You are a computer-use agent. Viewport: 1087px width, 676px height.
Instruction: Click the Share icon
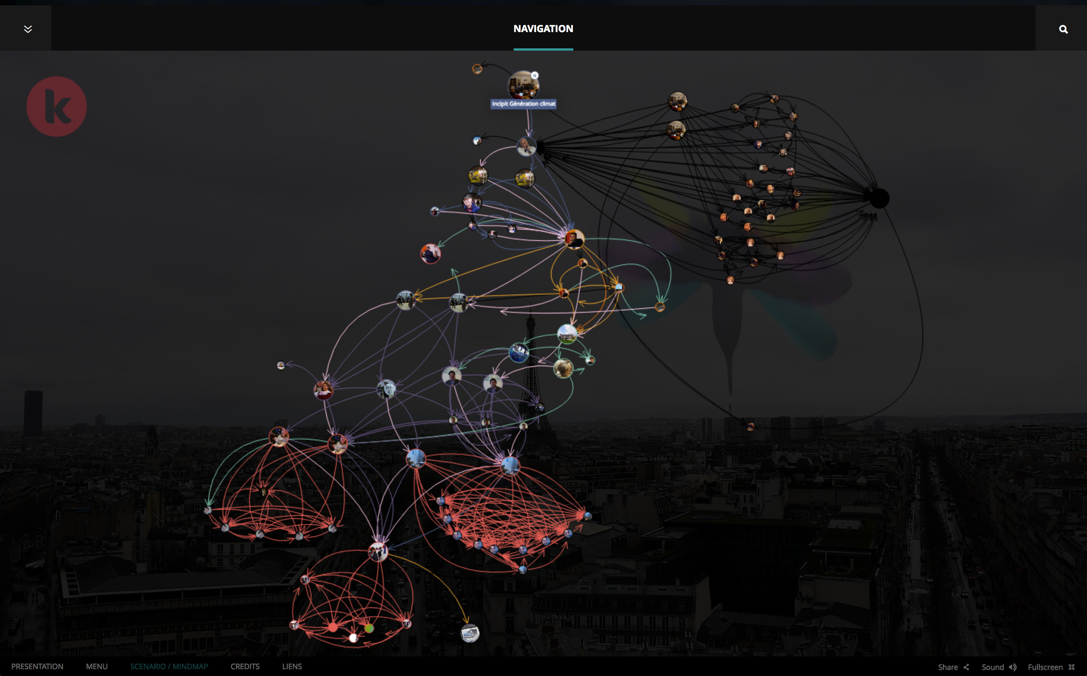click(x=966, y=667)
